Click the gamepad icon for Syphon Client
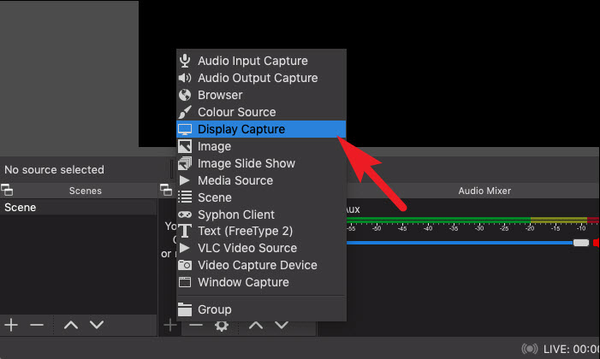 [185, 215]
